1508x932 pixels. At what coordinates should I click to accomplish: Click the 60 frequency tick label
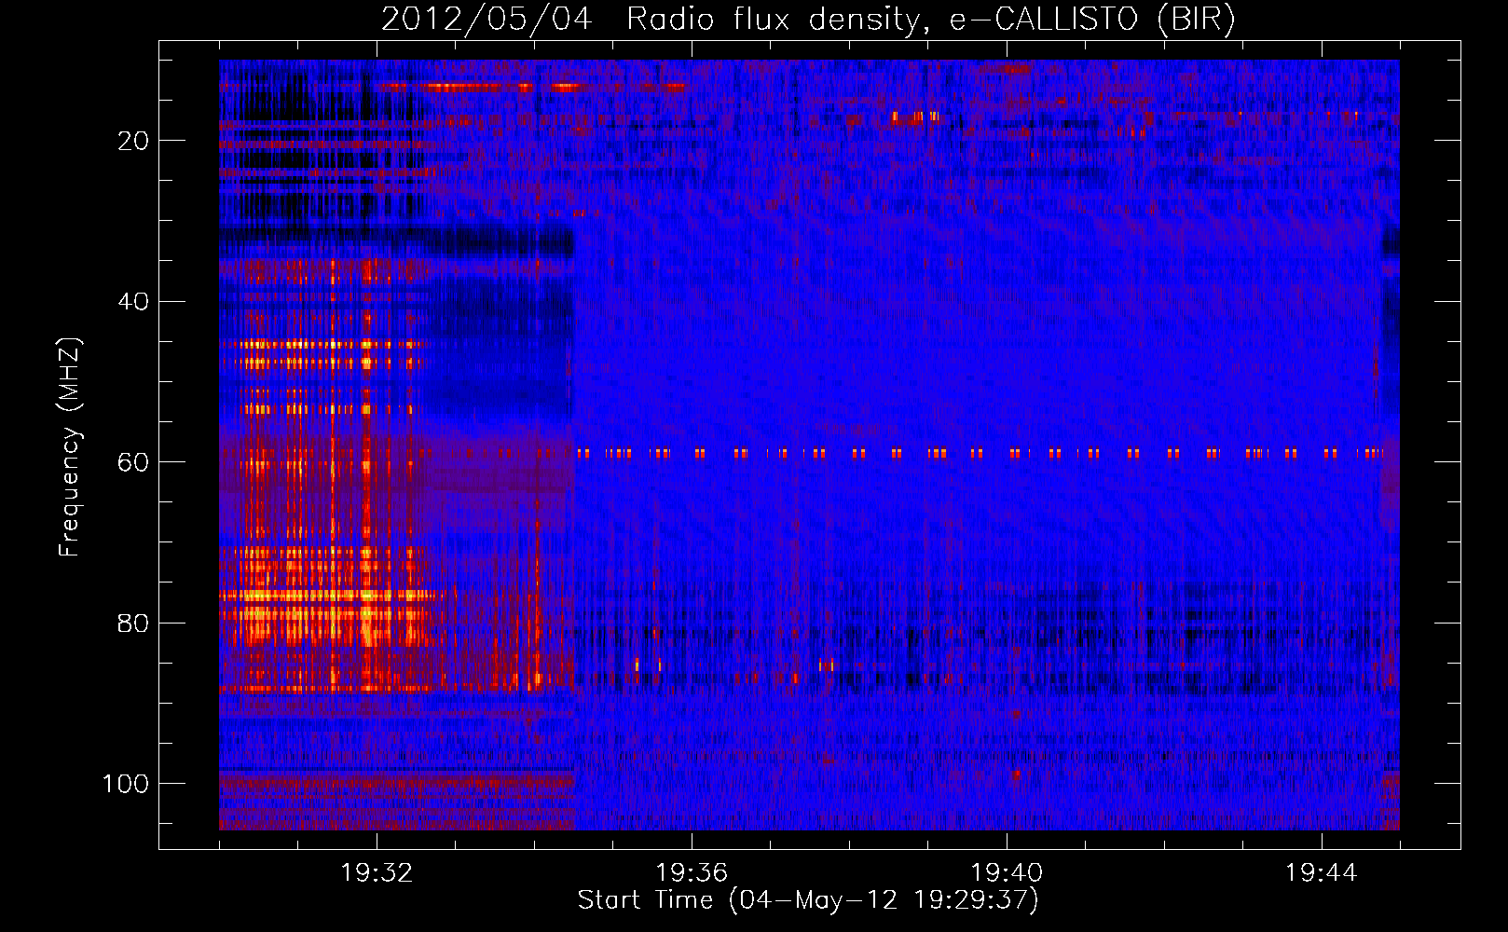coord(134,462)
